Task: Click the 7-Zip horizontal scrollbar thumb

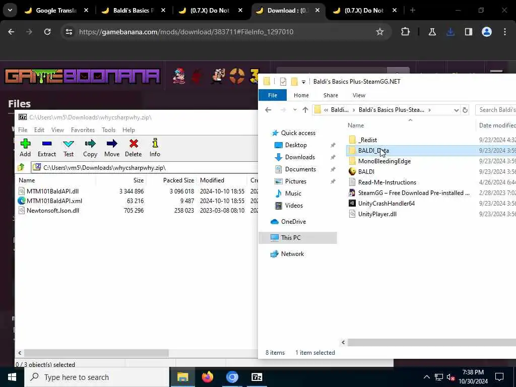Action: click(96, 353)
